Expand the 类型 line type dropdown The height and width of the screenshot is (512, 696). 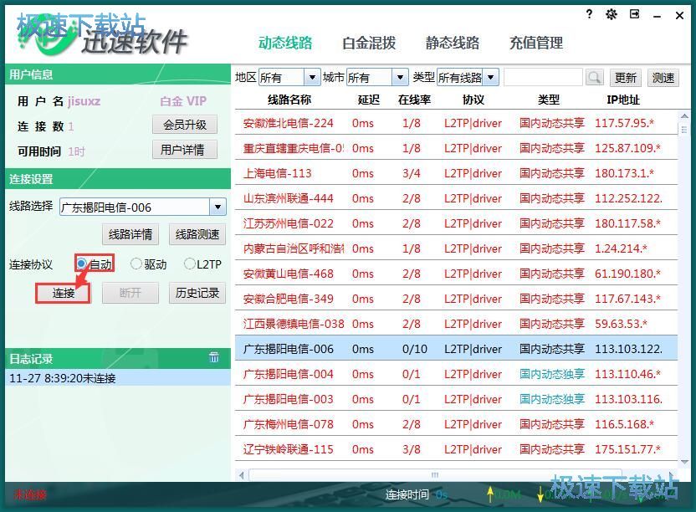coord(490,78)
